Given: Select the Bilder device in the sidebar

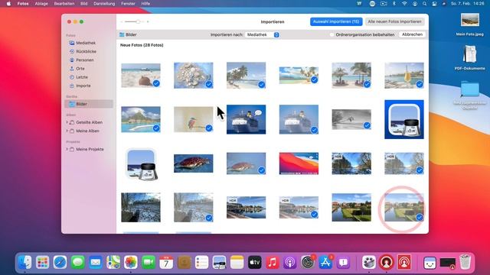Looking at the screenshot, I should pos(89,104).
